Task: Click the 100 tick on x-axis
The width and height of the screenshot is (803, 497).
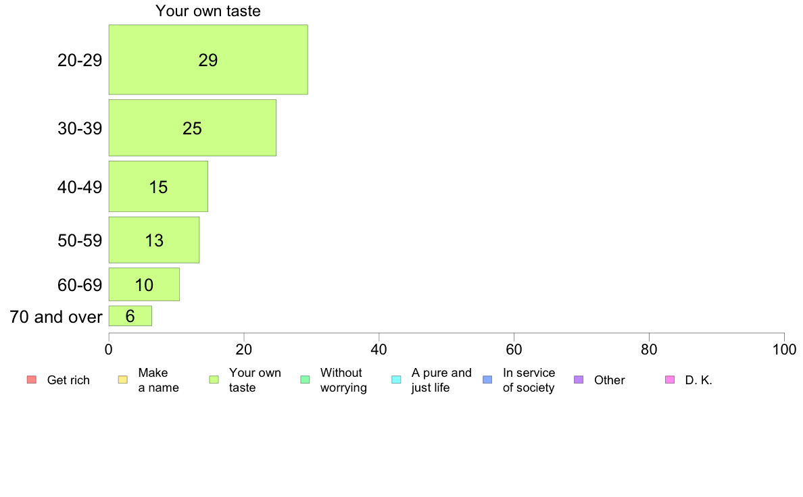Action: [784, 350]
